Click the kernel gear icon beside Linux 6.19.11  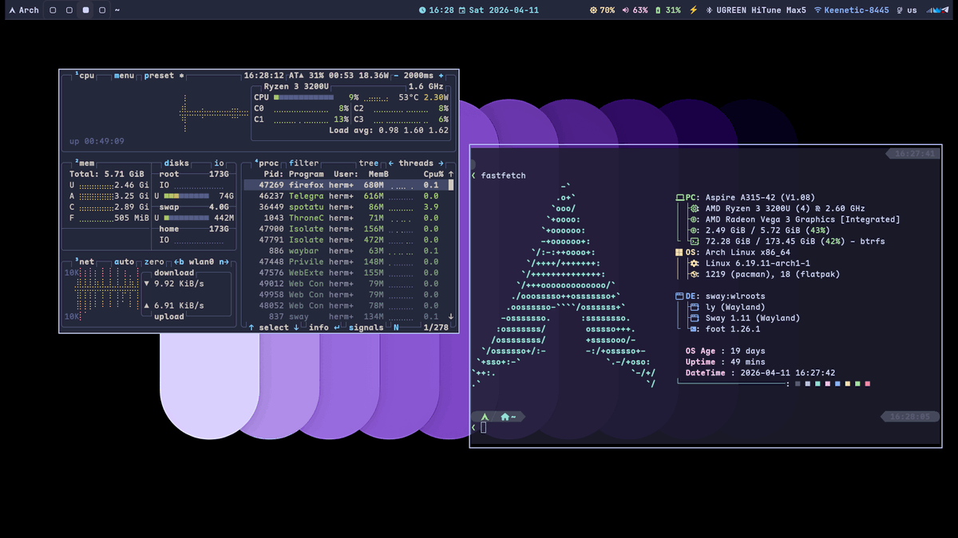tap(695, 263)
